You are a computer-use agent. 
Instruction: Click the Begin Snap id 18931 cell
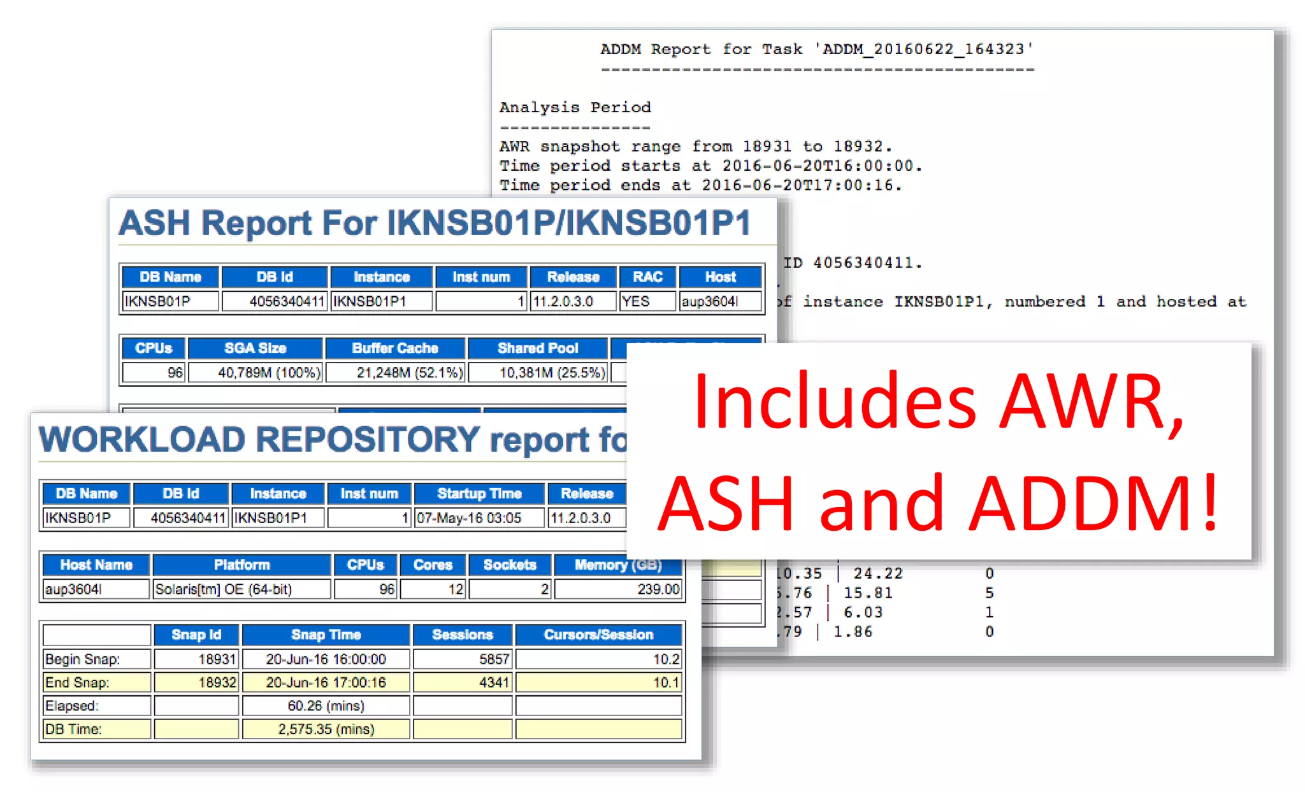pyautogui.click(x=197, y=659)
